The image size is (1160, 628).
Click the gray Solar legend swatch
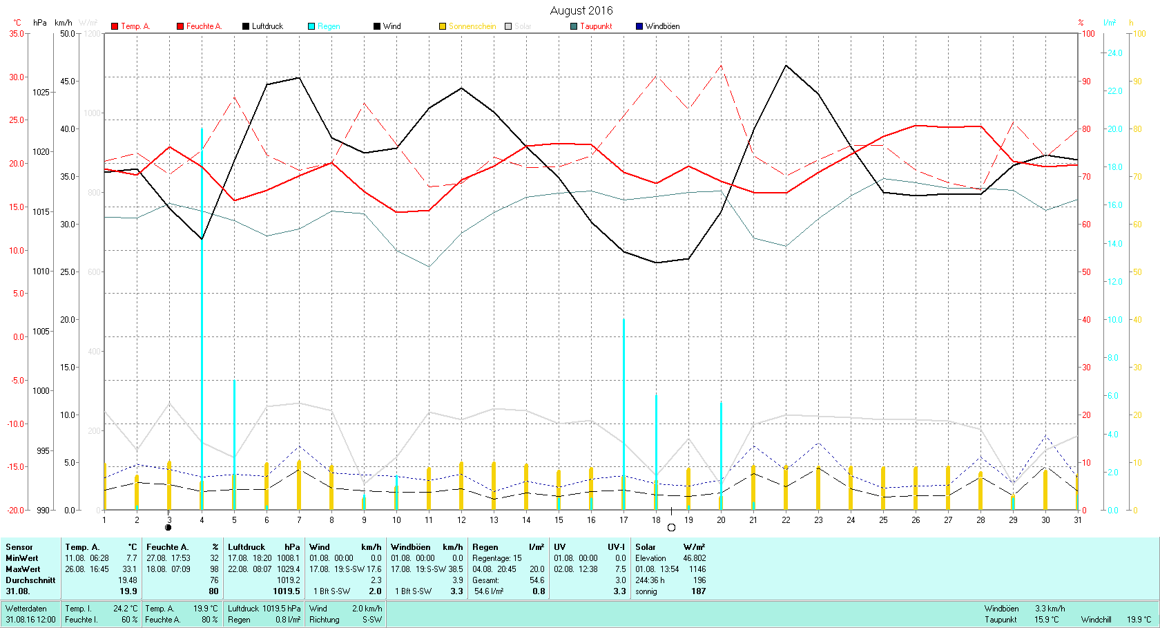tap(508, 26)
